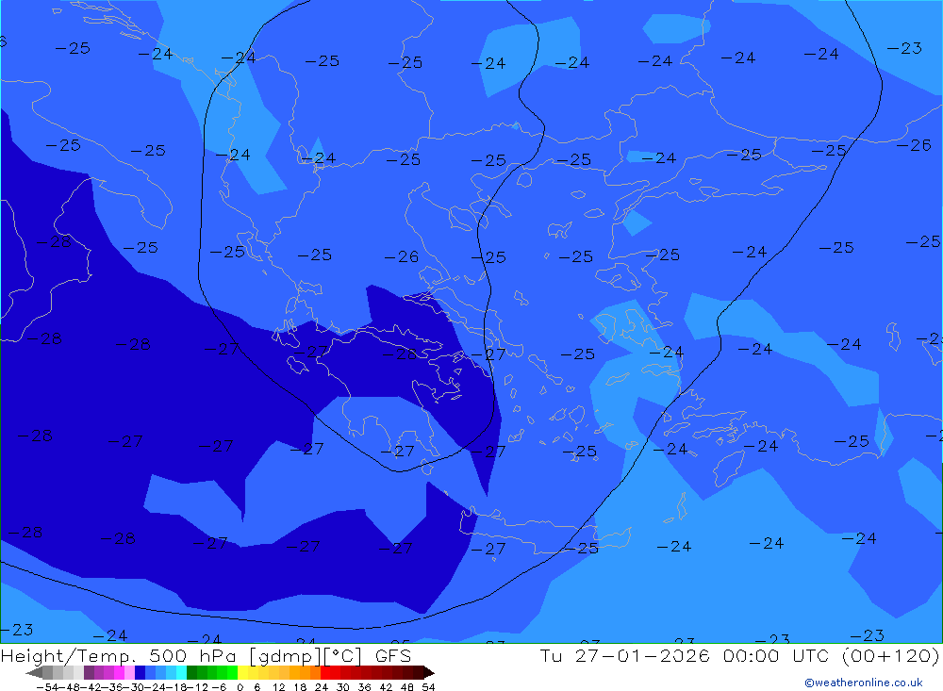Click the dark brown right arrow of color scale
Screen dimensions: 943x691
(429, 673)
